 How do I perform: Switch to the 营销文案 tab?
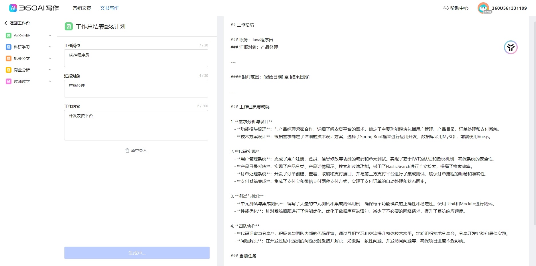click(82, 8)
